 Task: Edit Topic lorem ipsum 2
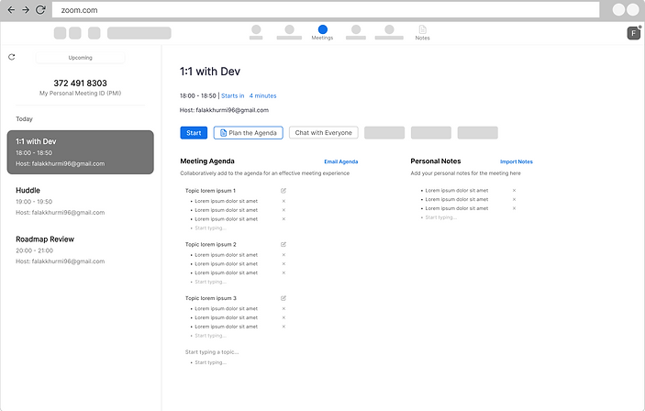click(284, 244)
